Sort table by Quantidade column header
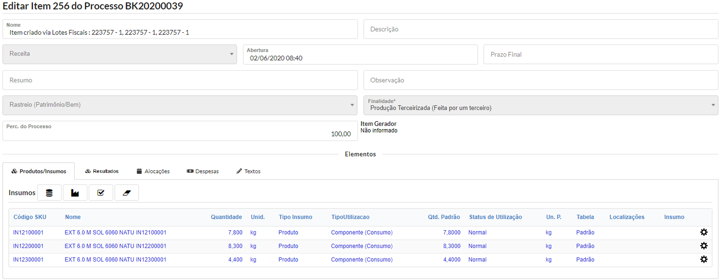 pos(226,217)
